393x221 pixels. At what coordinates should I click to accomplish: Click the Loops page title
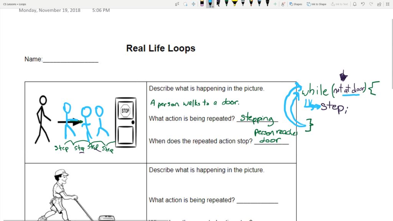[x=23, y=4]
